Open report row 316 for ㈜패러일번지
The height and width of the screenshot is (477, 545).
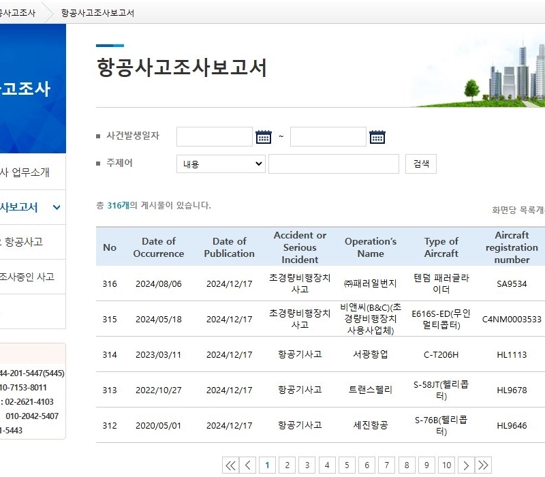pos(370,283)
